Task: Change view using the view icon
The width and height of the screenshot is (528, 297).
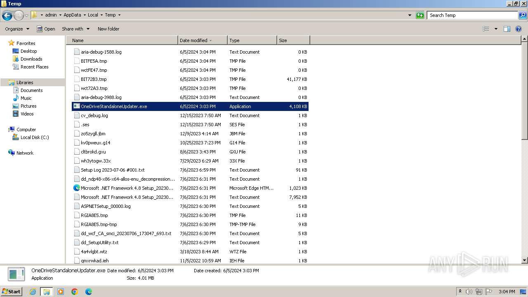Action: [x=486, y=29]
